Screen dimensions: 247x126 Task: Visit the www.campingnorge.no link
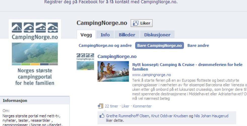coord(151,75)
